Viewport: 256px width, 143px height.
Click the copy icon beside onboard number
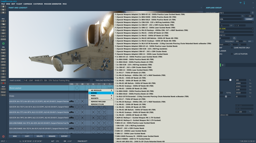pos(234,38)
